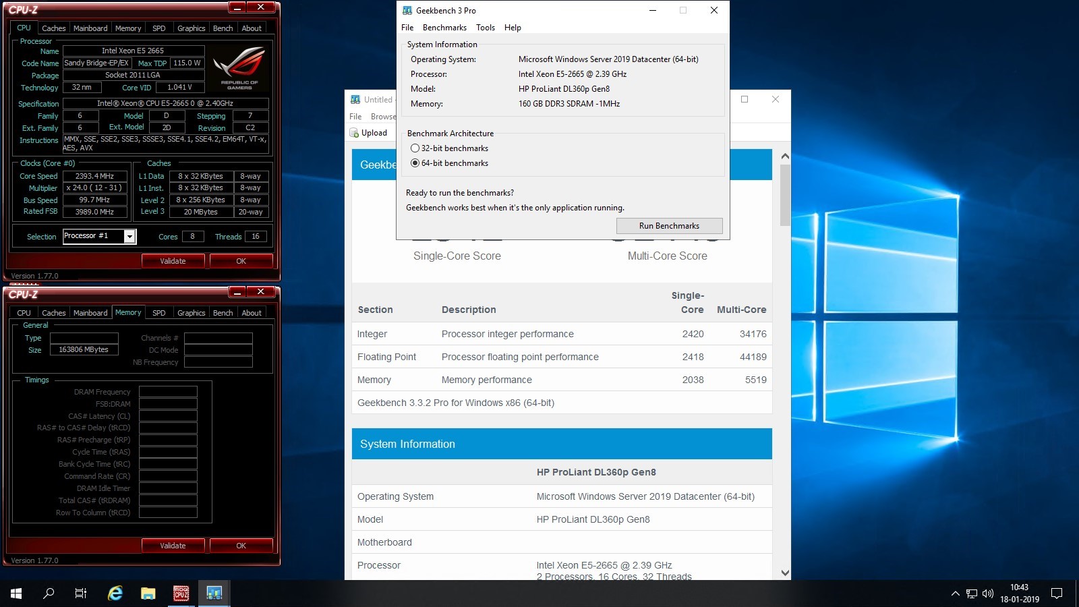Launch Internet Explorer from the taskbar

(x=115, y=594)
